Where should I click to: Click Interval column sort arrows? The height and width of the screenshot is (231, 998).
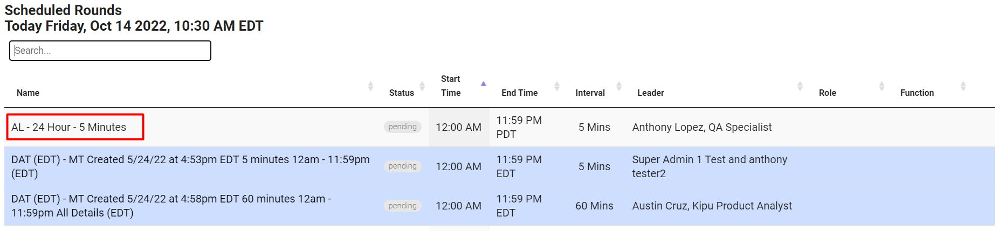619,86
